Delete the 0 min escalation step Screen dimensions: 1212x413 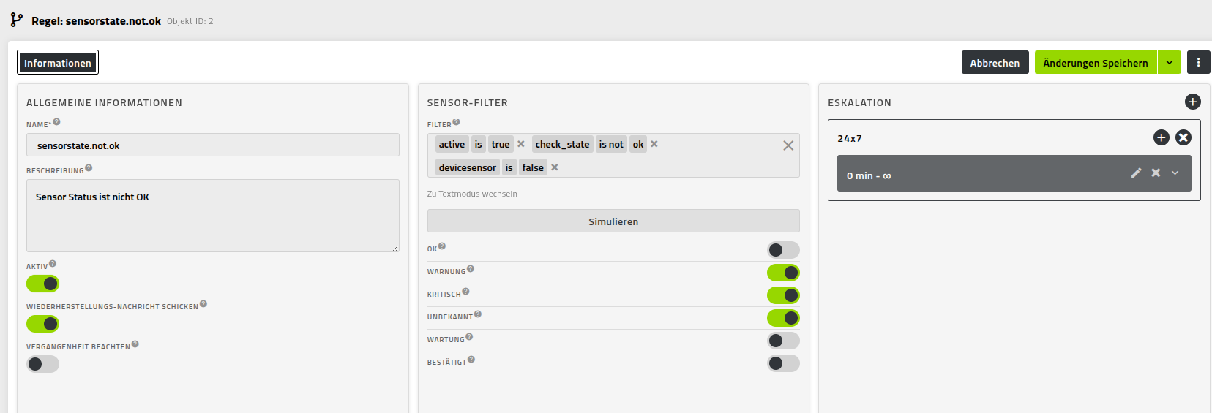pos(1156,173)
